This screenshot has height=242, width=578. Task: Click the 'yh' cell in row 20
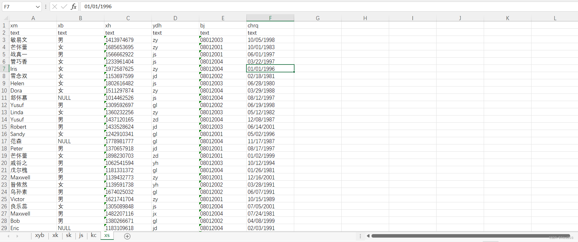tap(175, 163)
